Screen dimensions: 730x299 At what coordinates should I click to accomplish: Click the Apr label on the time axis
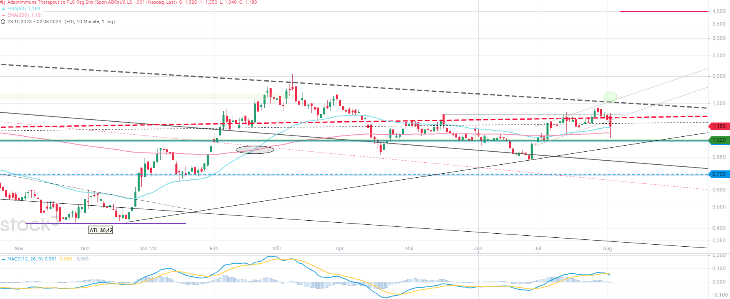coord(340,249)
